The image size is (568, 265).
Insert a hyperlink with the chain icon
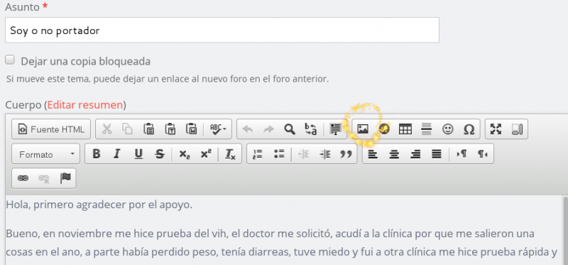[x=23, y=178]
